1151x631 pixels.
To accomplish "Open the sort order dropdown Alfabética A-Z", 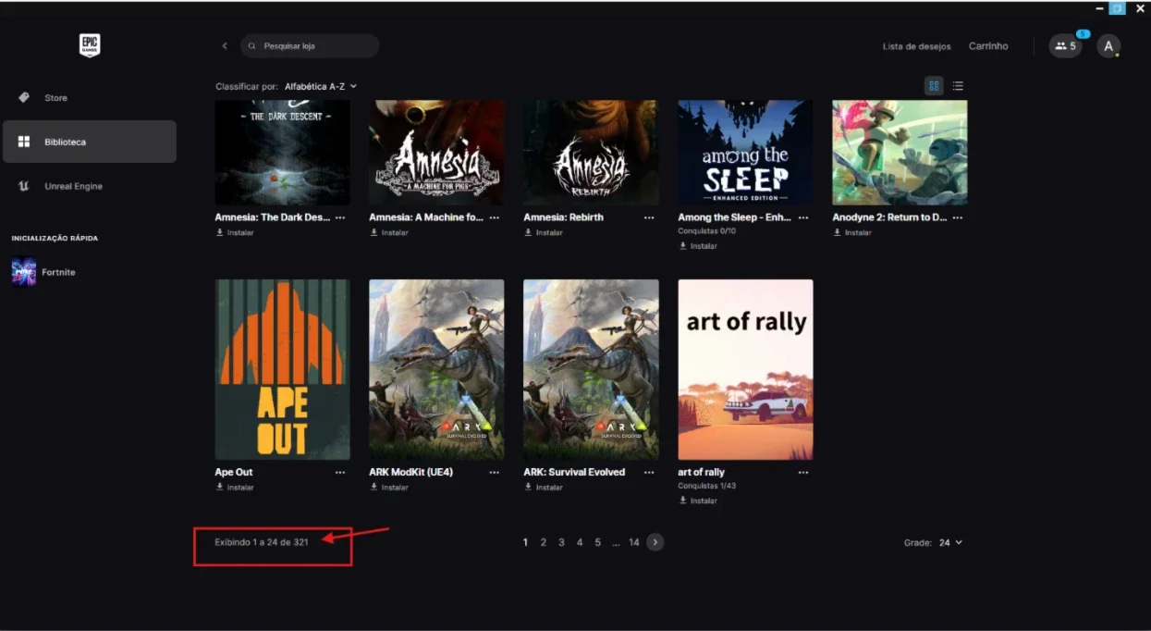I will 320,86.
